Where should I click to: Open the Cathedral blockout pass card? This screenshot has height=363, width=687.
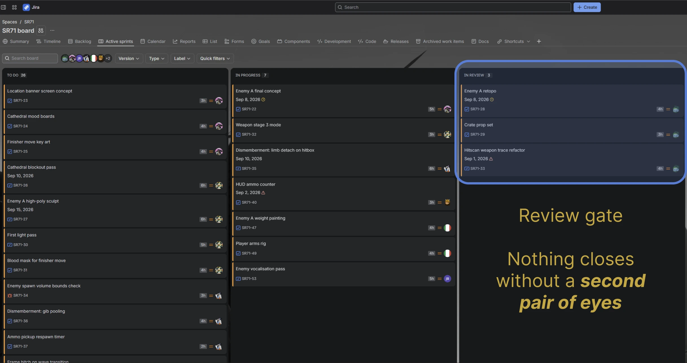click(115, 177)
